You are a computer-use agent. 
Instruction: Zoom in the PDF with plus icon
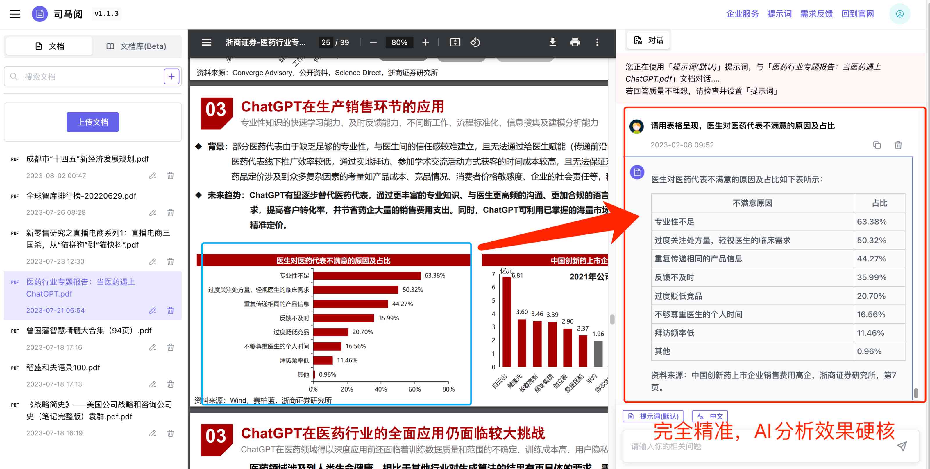(426, 43)
